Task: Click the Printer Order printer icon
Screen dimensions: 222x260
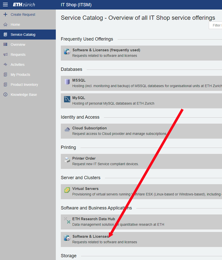Action: [67, 160]
